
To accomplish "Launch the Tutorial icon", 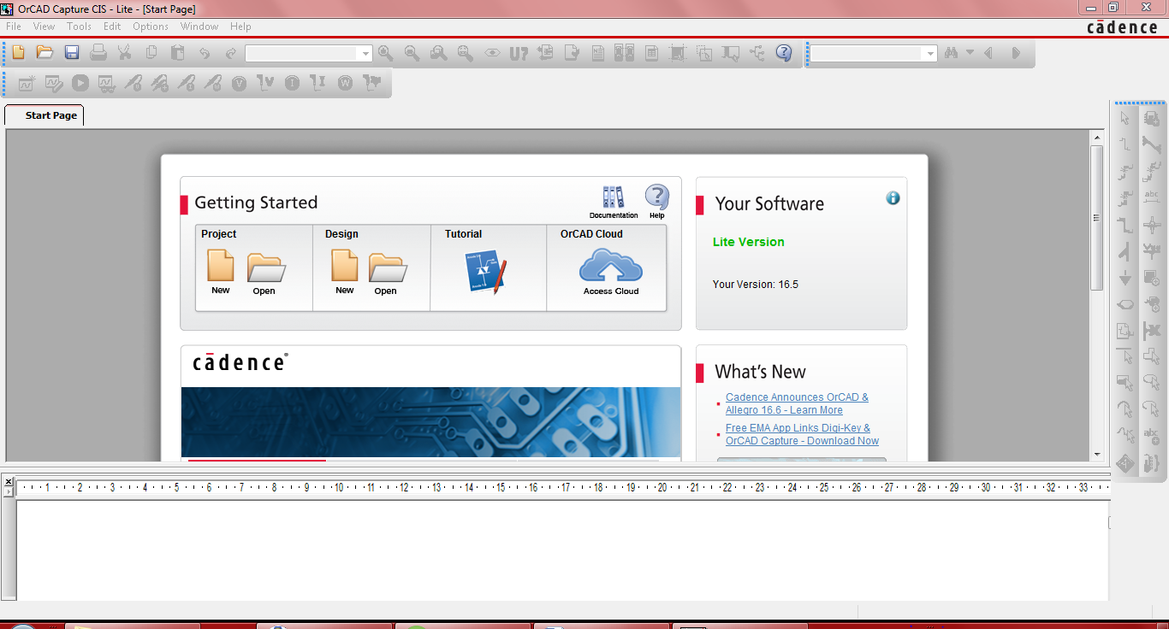I will (486, 272).
